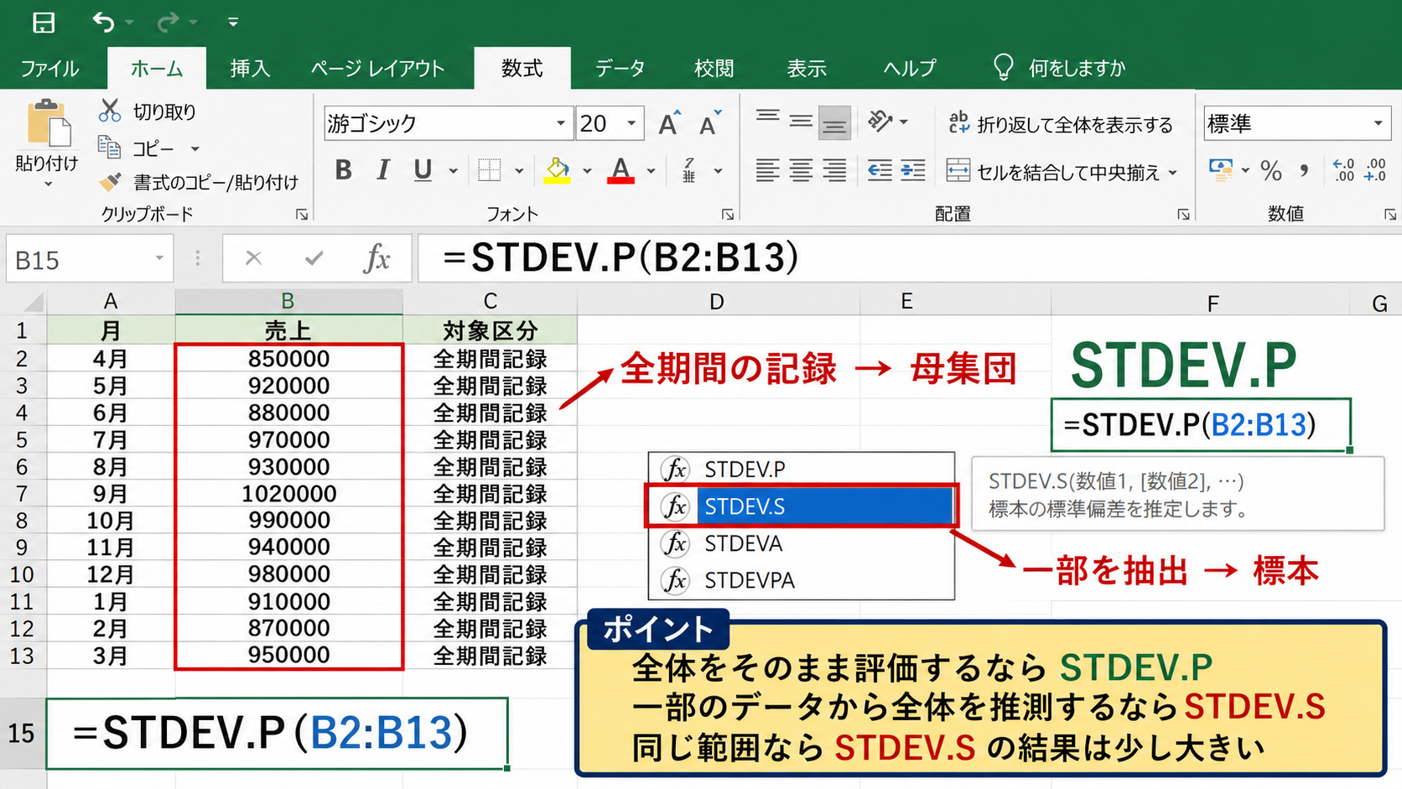Switch to the ホーム tab

pyautogui.click(x=157, y=69)
